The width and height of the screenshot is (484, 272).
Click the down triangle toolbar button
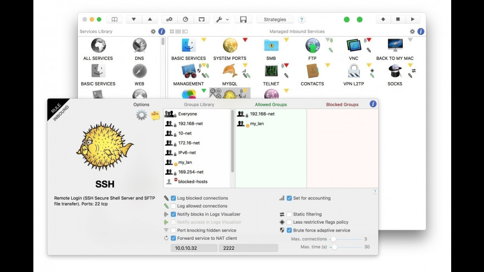134,19
